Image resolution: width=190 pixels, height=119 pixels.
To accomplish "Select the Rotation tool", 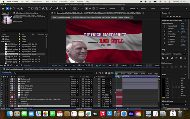I will coord(29,8).
